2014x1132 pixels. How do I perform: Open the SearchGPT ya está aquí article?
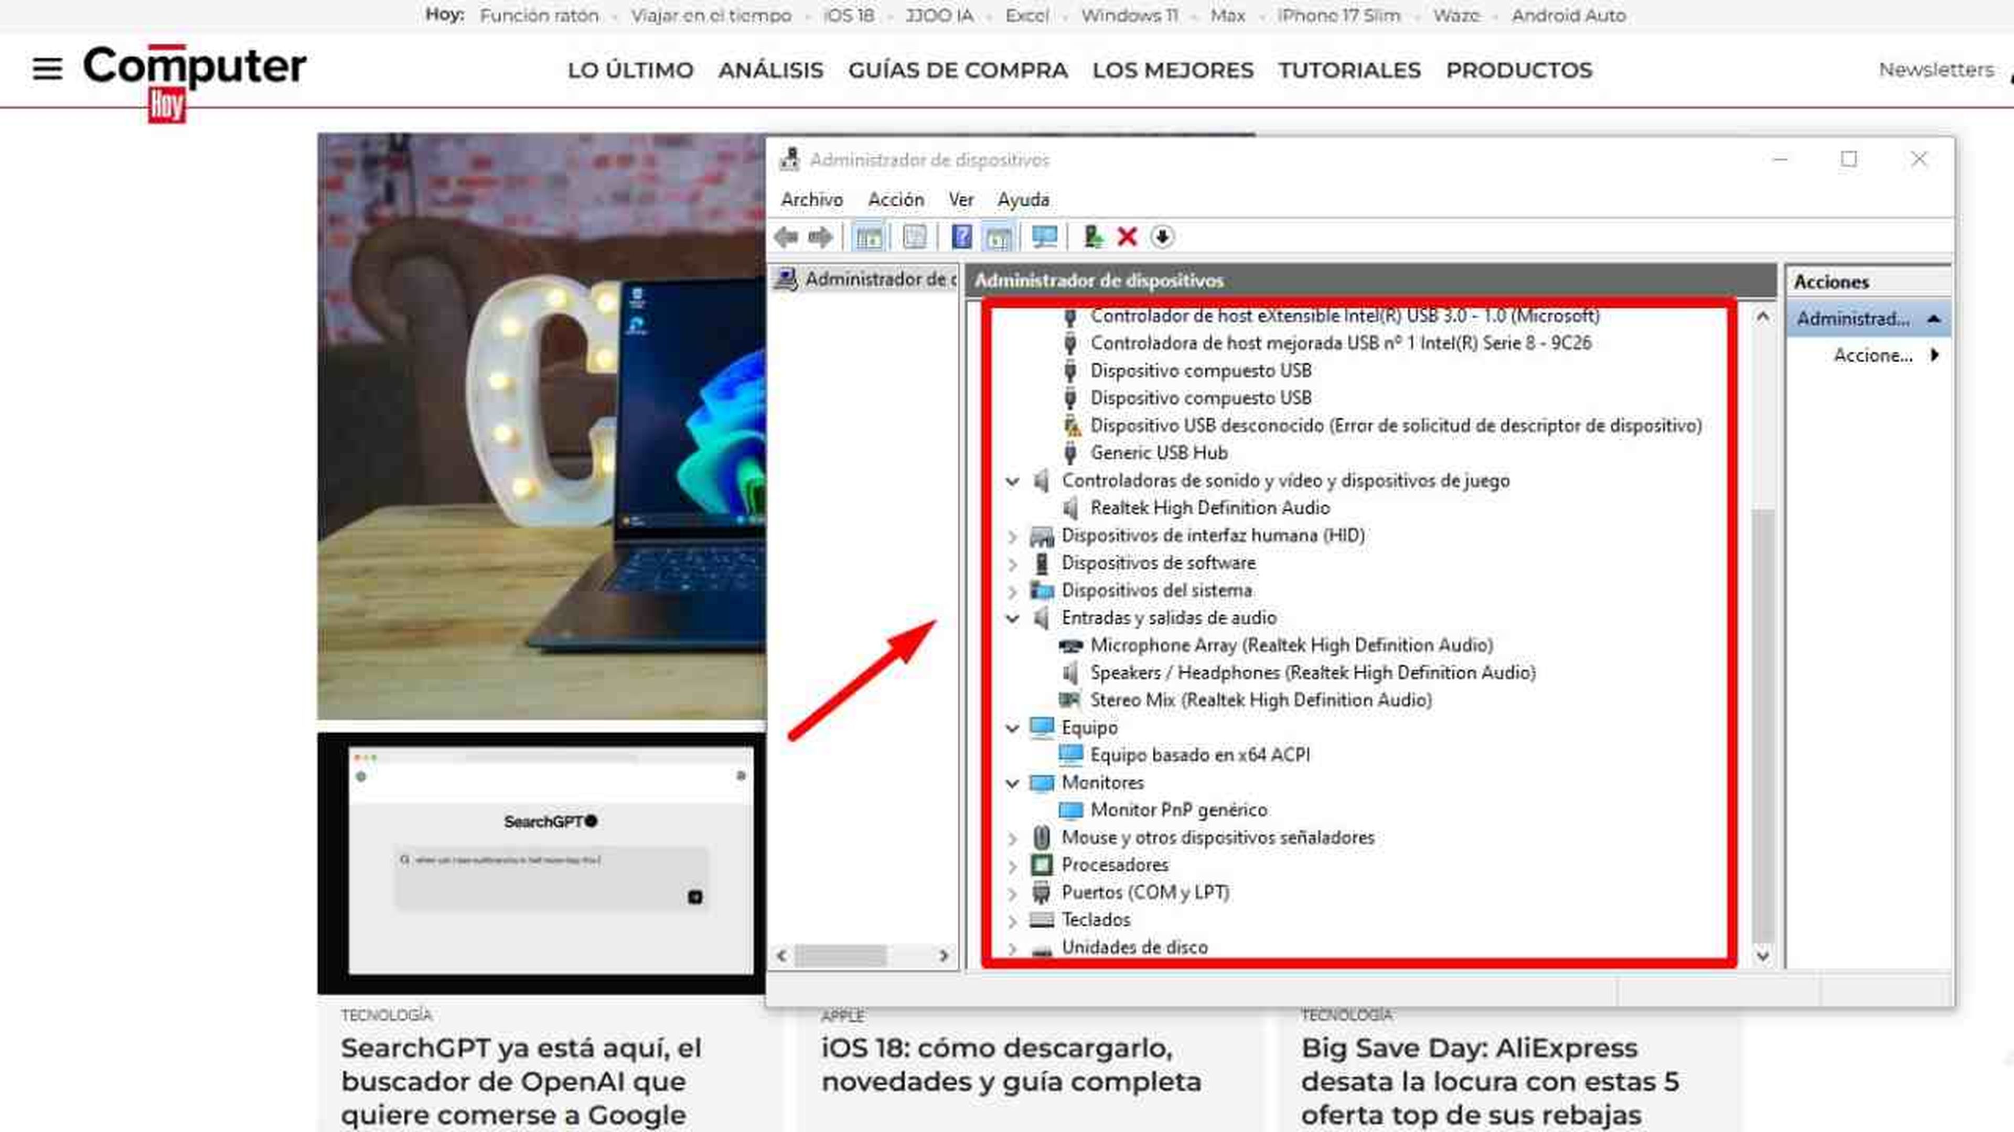click(521, 1081)
